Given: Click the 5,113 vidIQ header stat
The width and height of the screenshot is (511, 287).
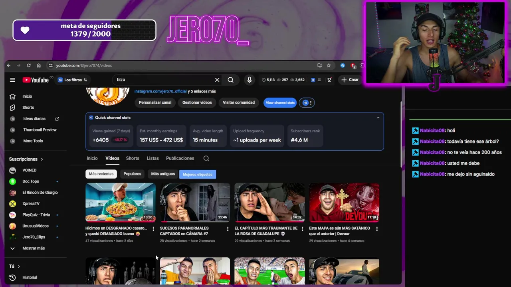Looking at the screenshot, I should (x=268, y=80).
